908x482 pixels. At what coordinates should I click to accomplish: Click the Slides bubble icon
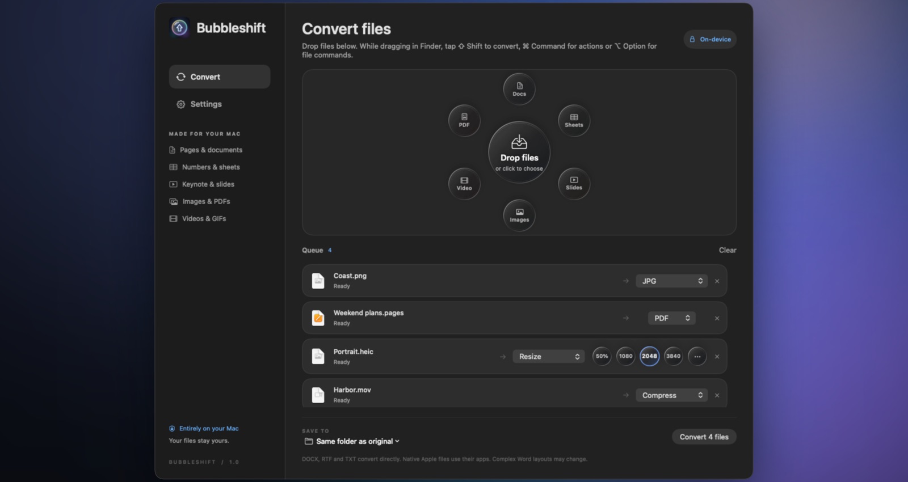pos(574,183)
